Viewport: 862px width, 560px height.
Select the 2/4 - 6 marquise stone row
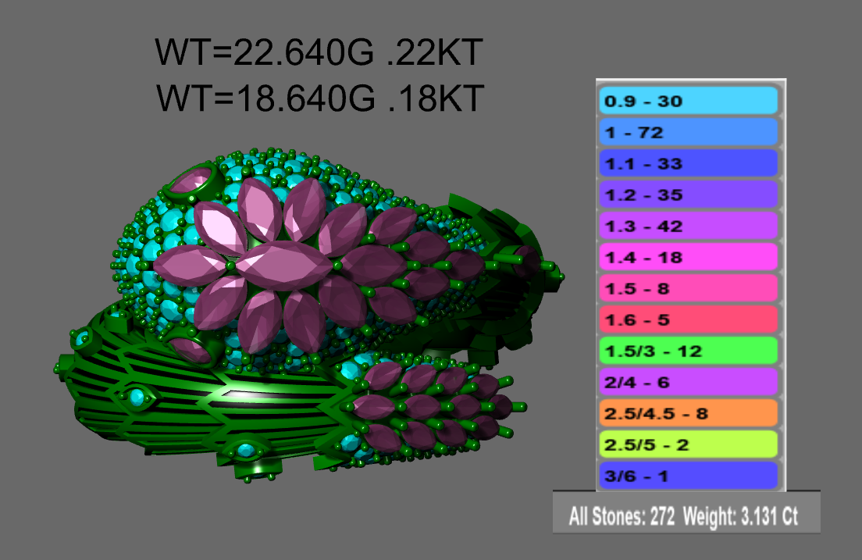689,382
